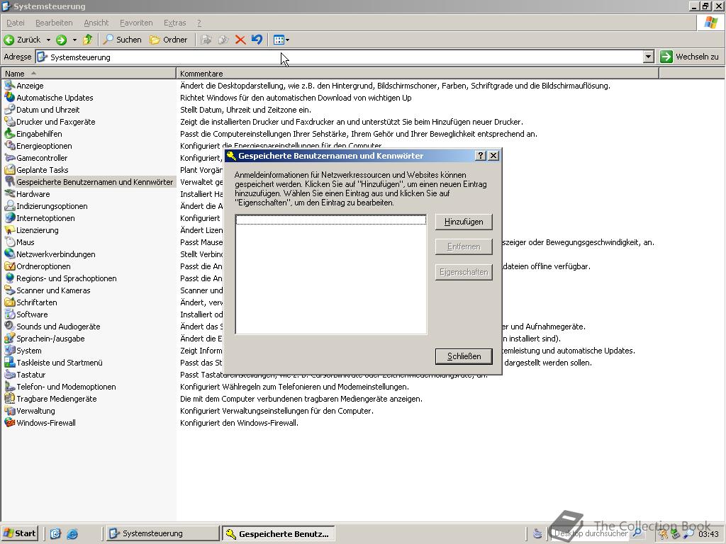Select the Energieoptionen icon
Image resolution: width=726 pixels, height=544 pixels.
tap(10, 145)
